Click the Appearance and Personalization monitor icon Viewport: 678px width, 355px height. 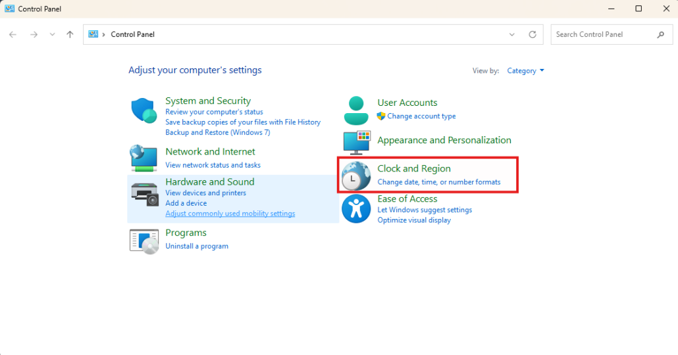click(357, 143)
